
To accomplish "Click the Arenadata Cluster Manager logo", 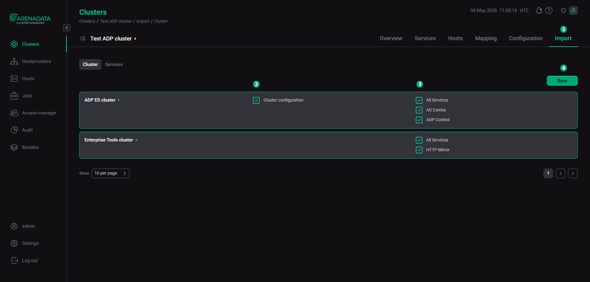I will click(30, 19).
